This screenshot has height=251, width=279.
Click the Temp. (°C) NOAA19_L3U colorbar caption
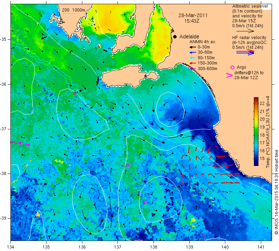click(x=267, y=132)
